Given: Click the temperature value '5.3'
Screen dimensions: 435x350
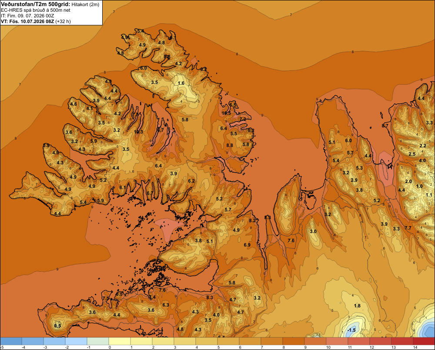Looking at the screenshot, I should 359,168.
